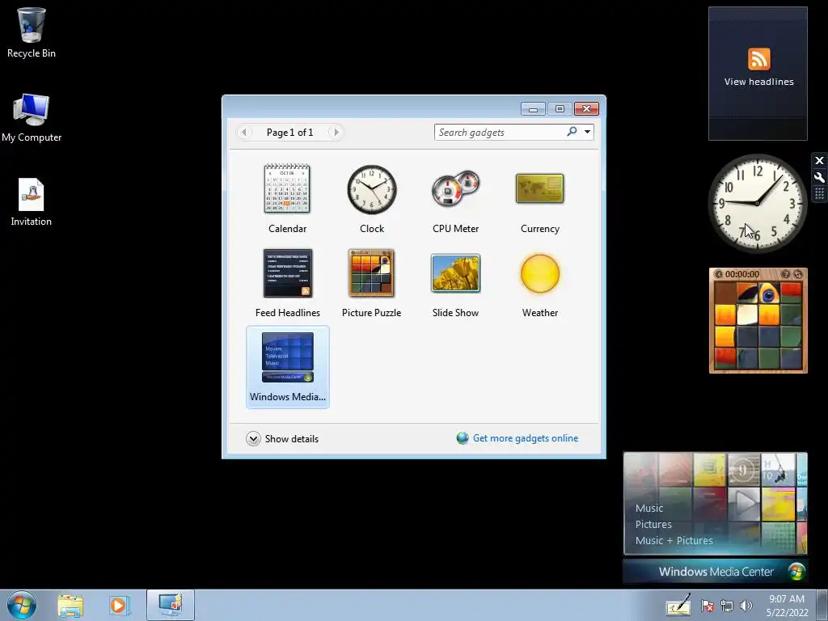Go to the next gadget page
Image resolution: width=828 pixels, height=621 pixels.
(336, 132)
